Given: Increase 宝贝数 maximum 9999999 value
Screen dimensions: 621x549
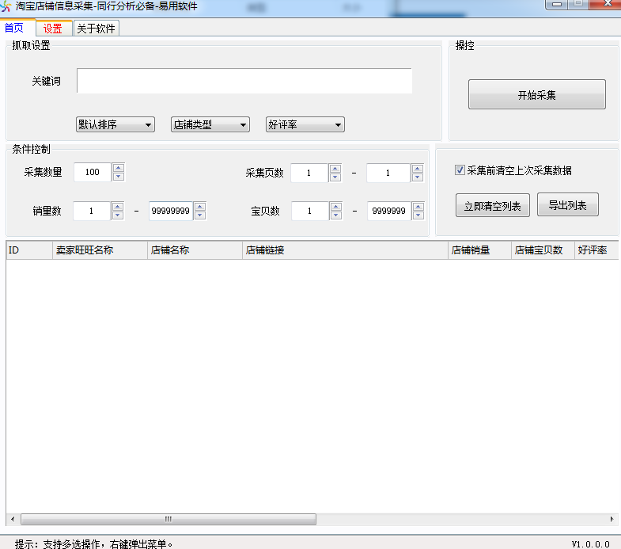Looking at the screenshot, I should (x=418, y=206).
